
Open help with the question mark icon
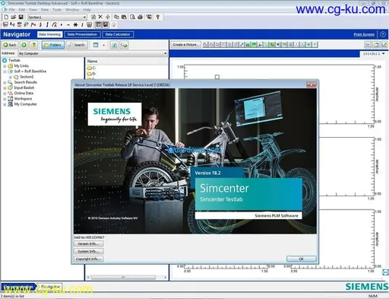pyautogui.click(x=158, y=17)
